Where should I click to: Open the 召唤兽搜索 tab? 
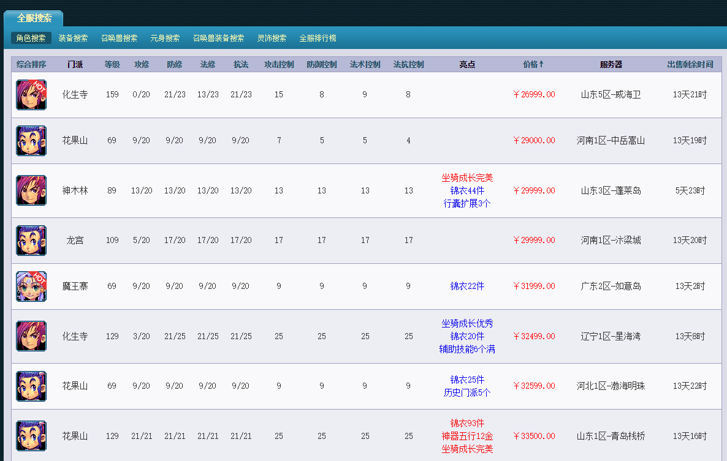click(x=119, y=38)
